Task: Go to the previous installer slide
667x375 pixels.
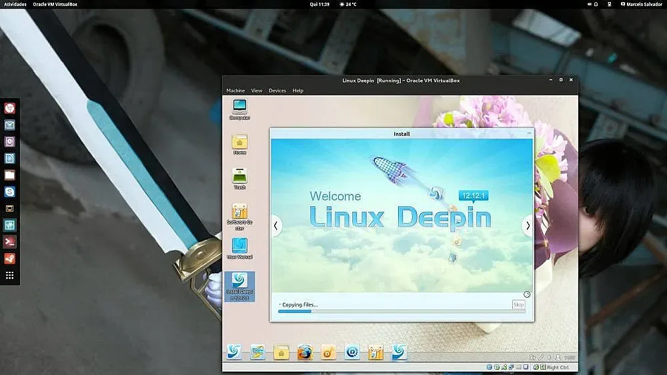Action: point(275,226)
